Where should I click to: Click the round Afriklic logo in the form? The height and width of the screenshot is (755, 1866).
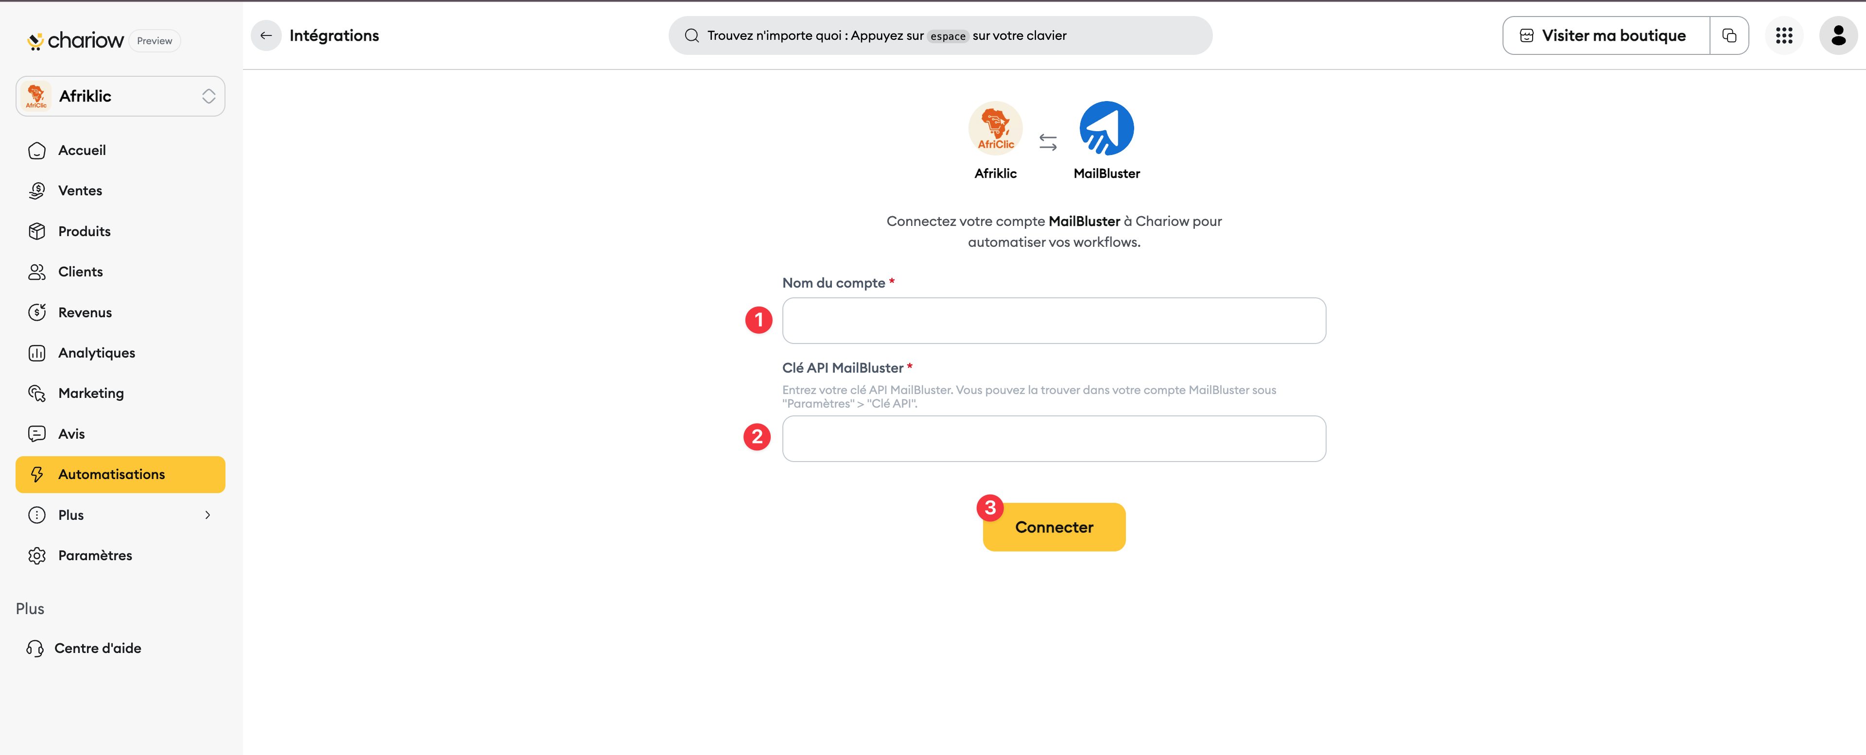click(x=995, y=128)
